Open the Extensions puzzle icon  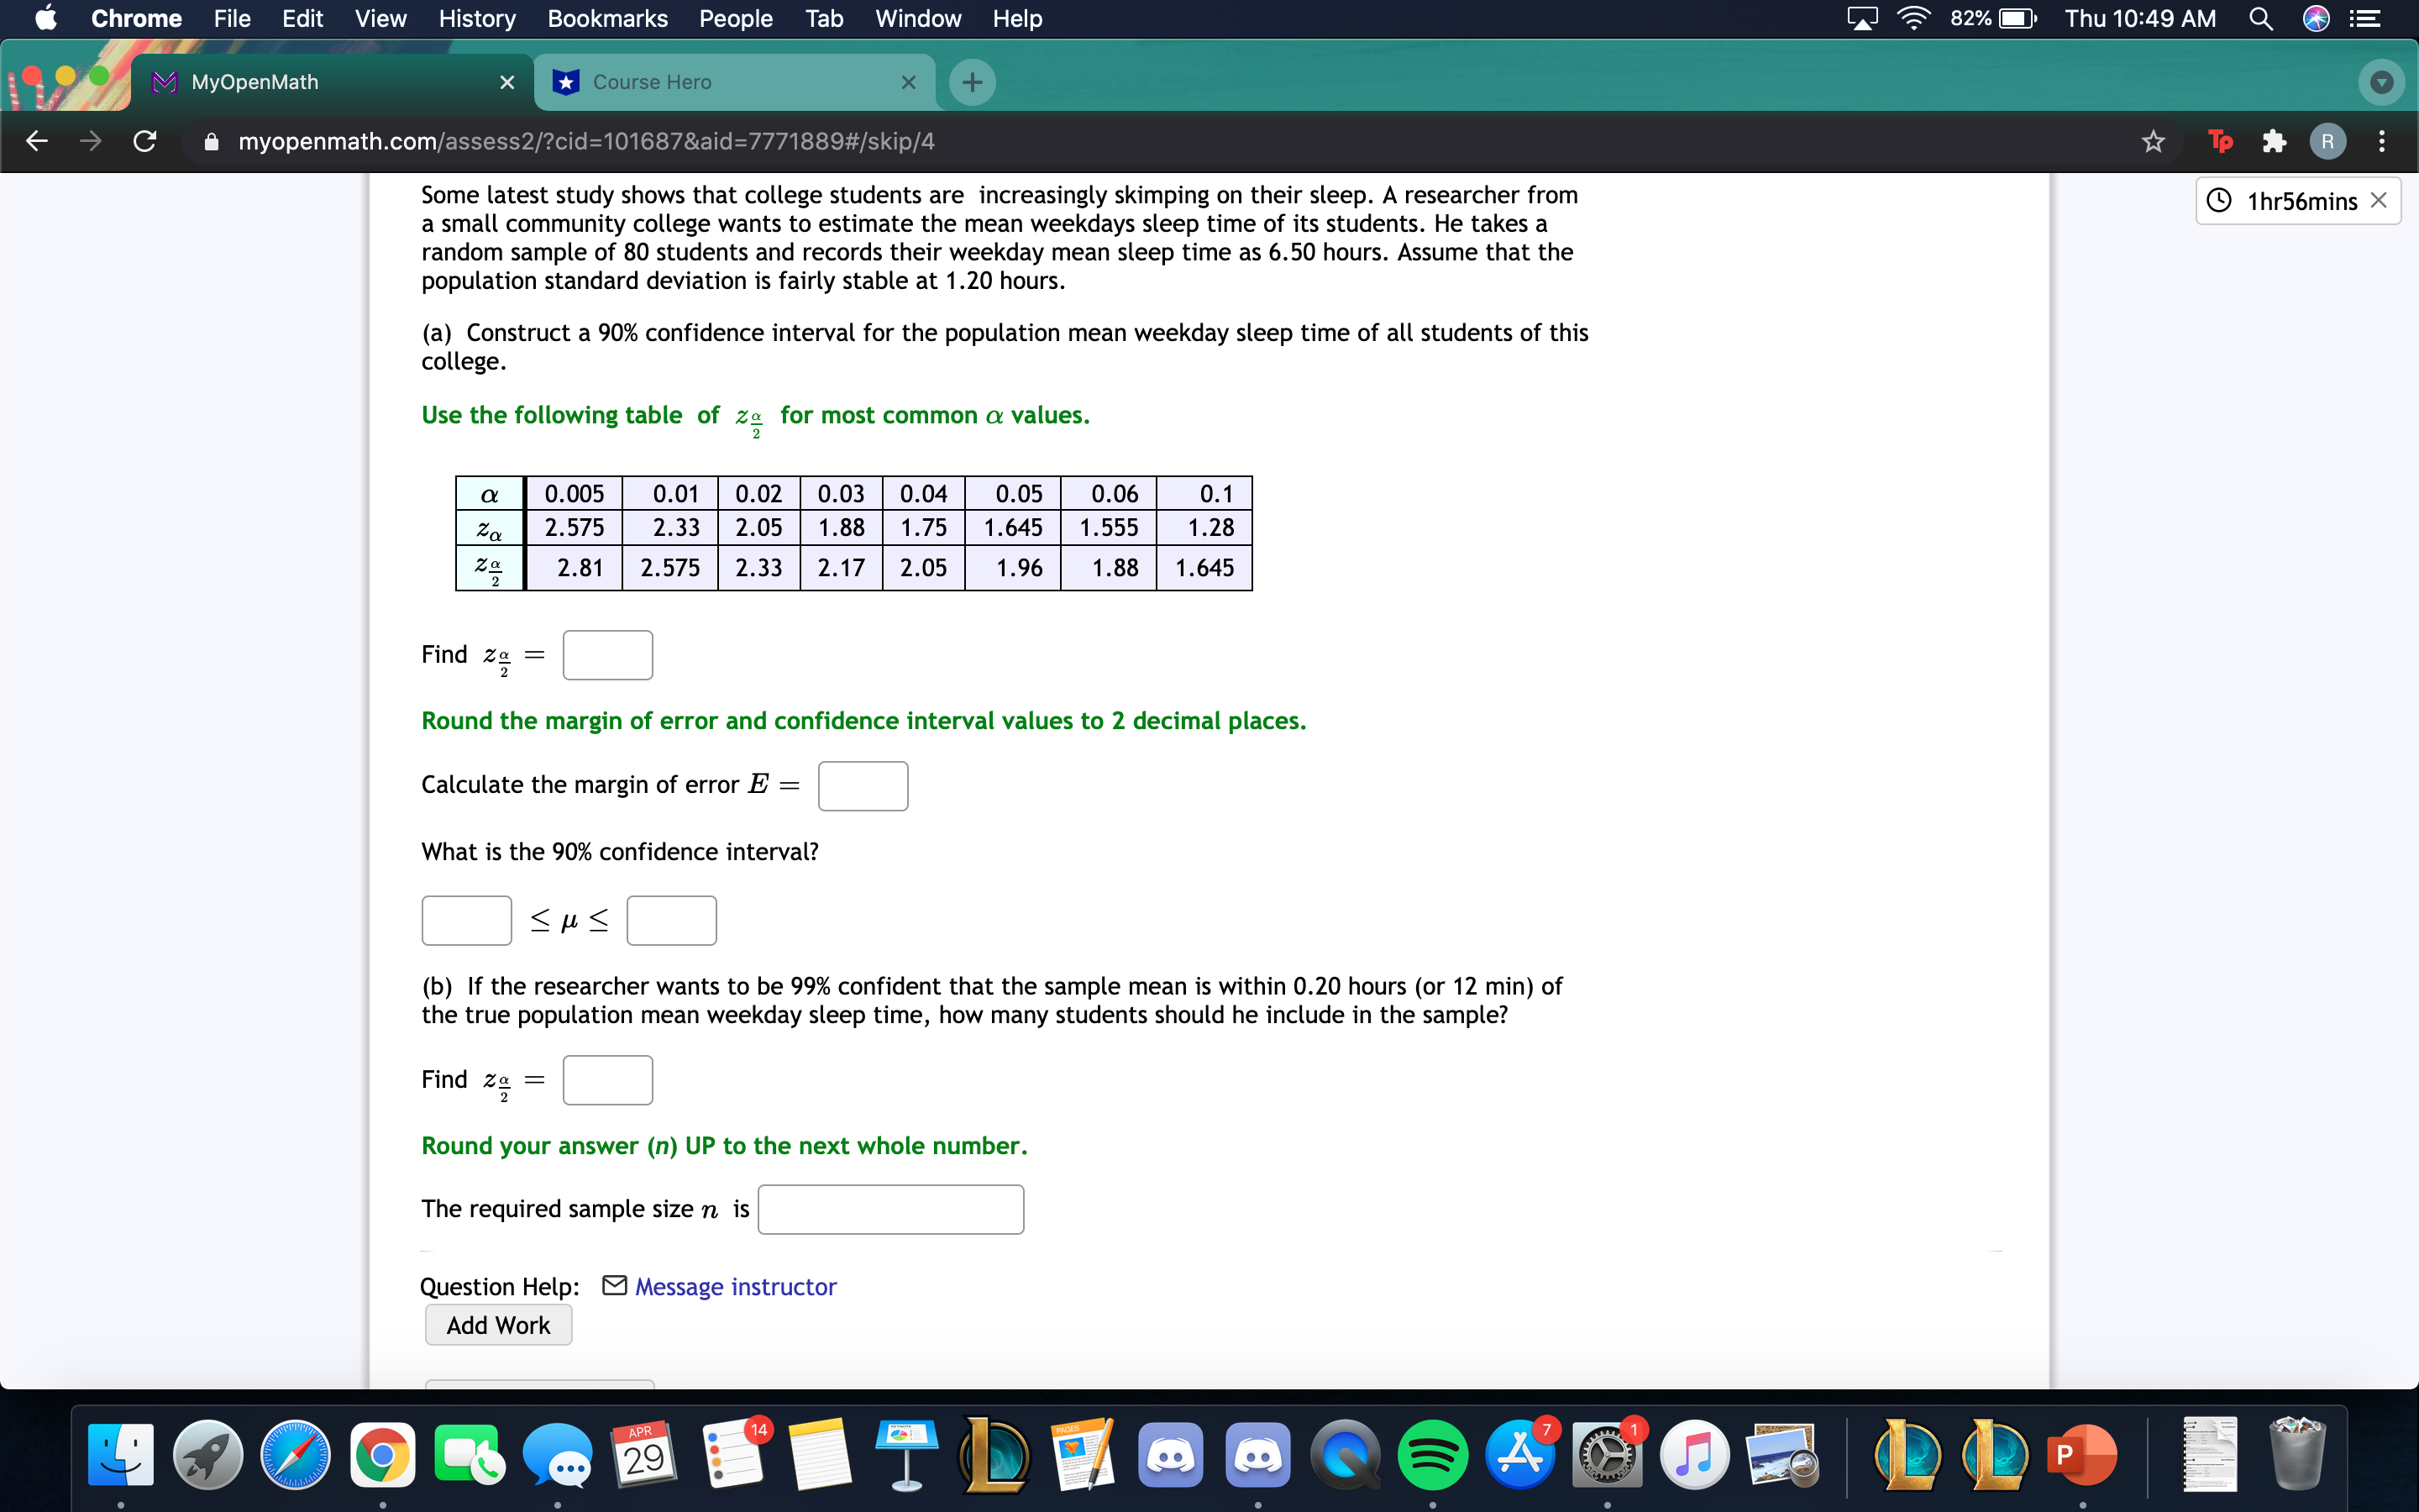click(x=2273, y=141)
